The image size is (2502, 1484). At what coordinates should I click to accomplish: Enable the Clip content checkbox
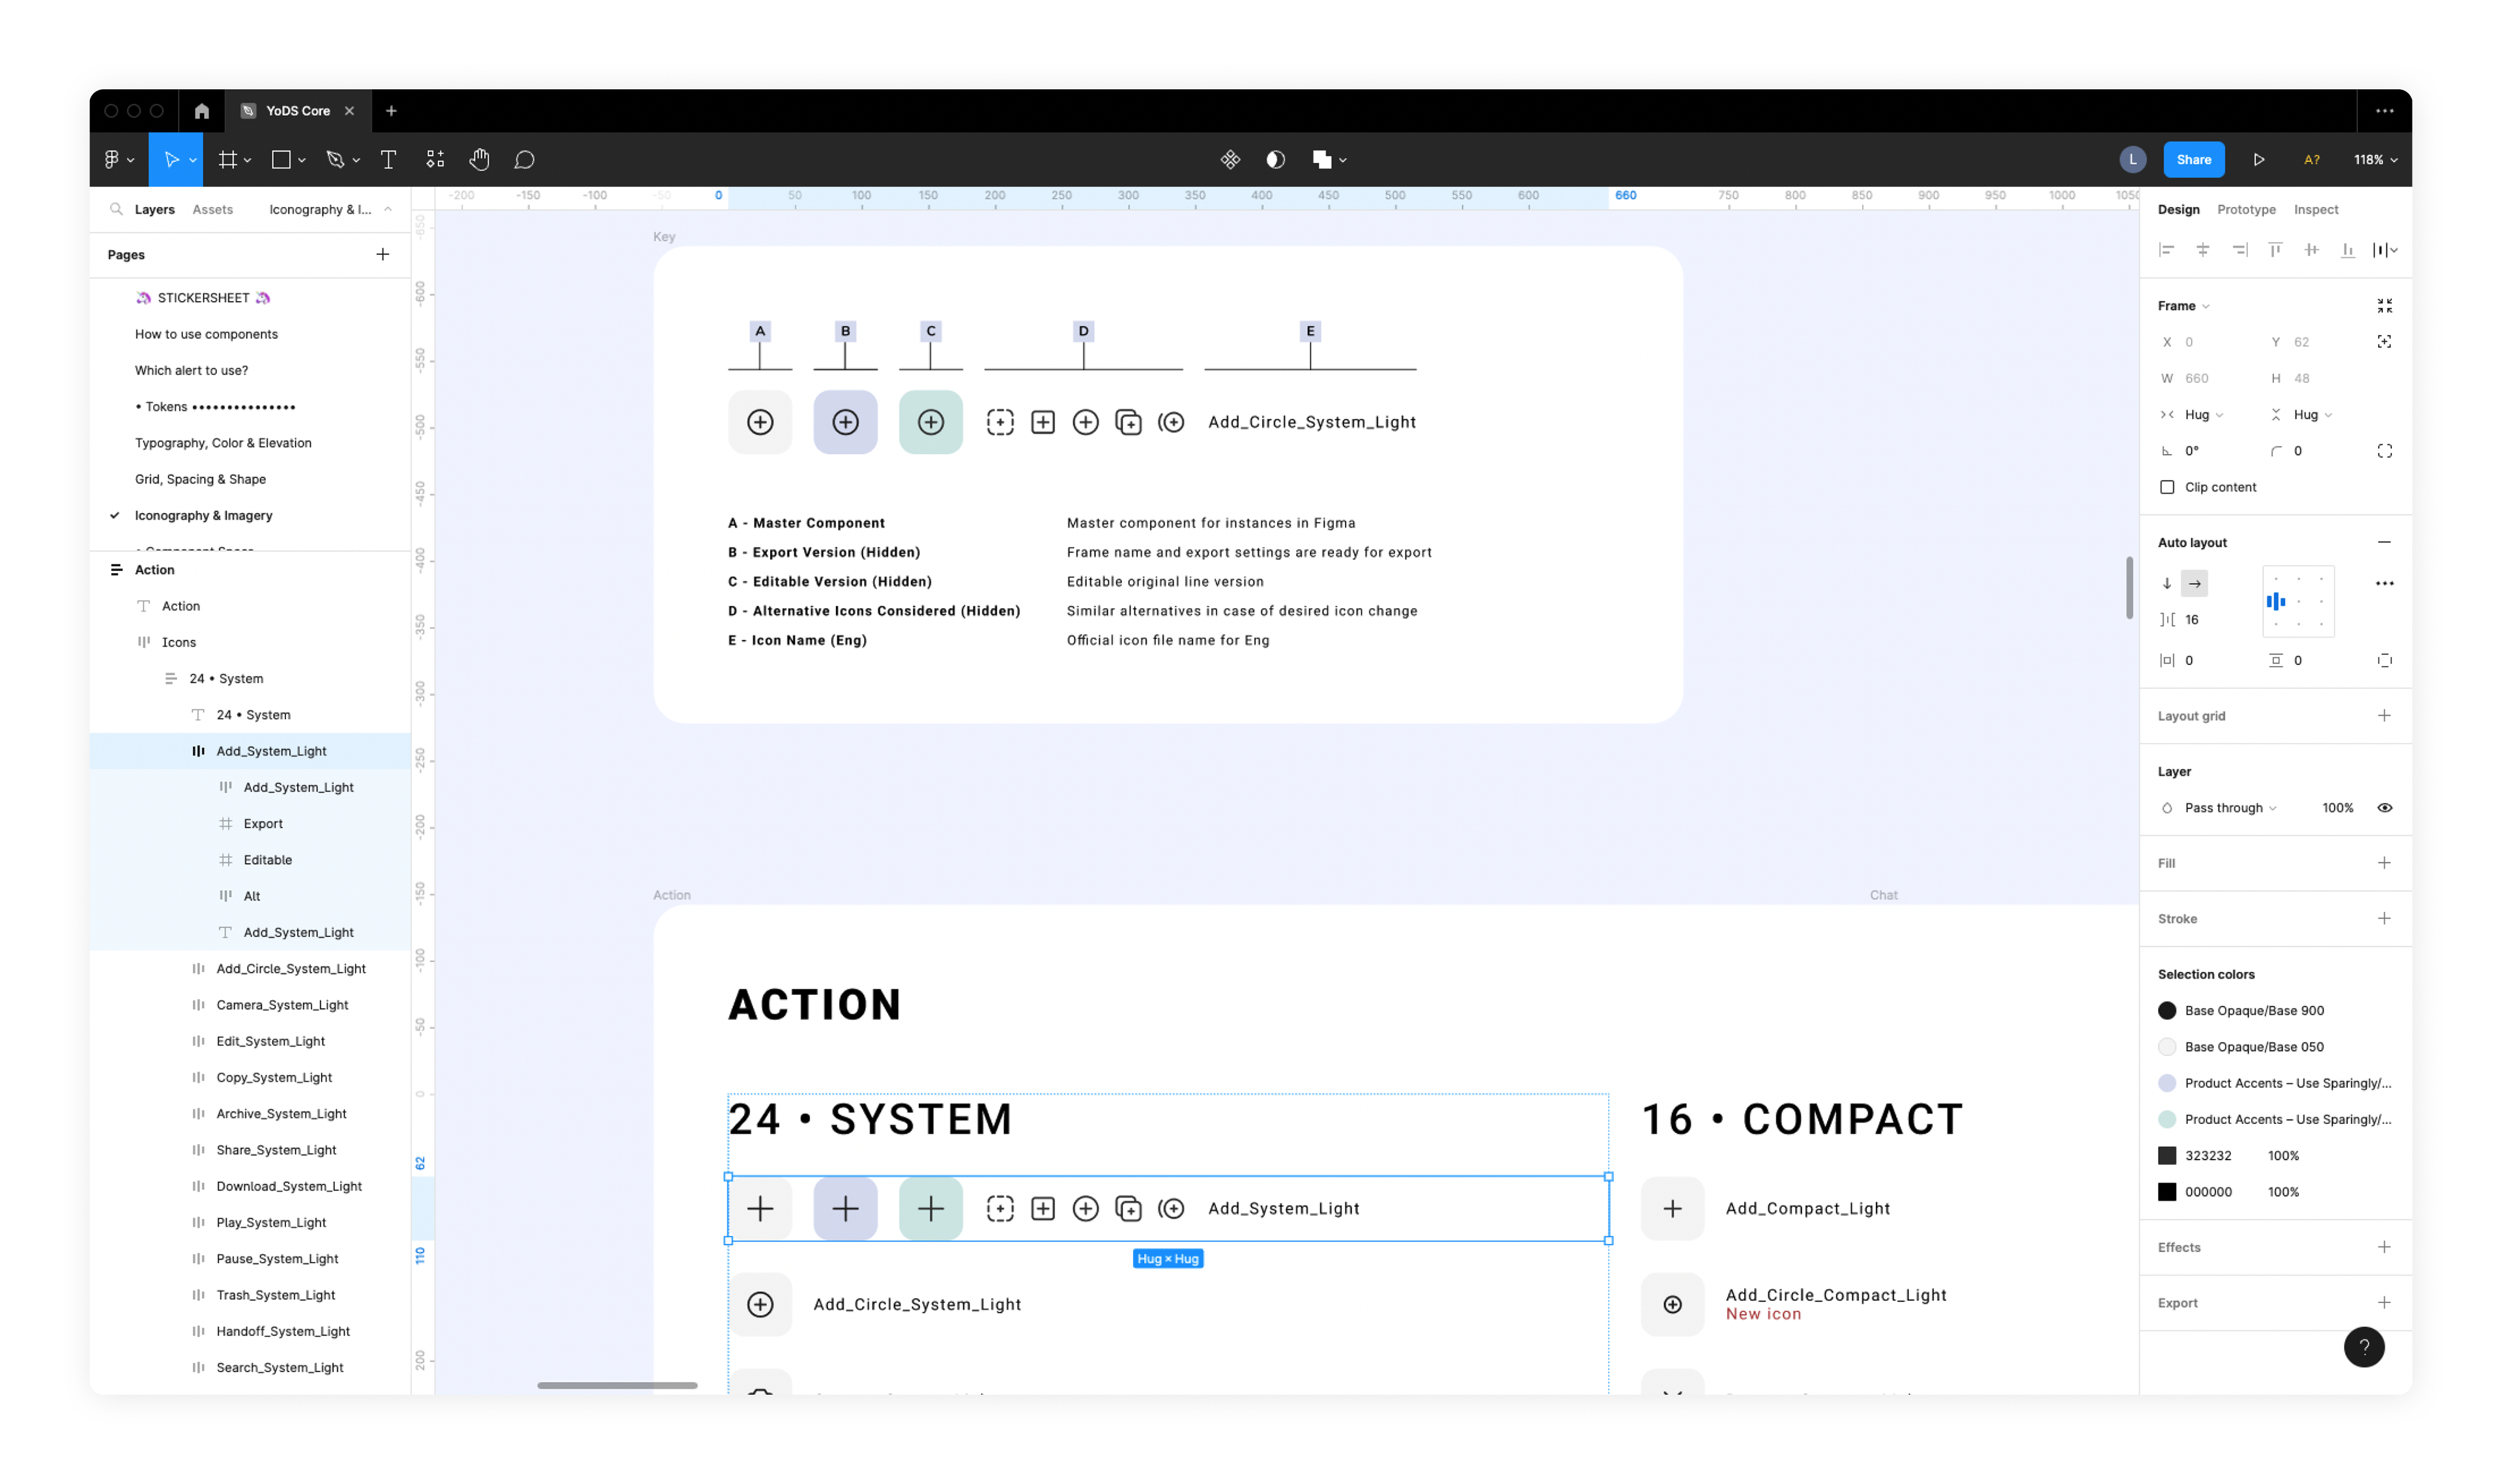tap(2167, 487)
